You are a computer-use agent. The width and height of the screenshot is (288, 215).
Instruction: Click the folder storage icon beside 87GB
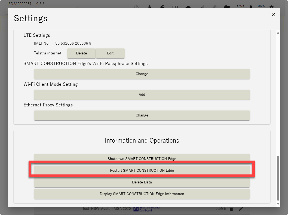click(x=227, y=7)
